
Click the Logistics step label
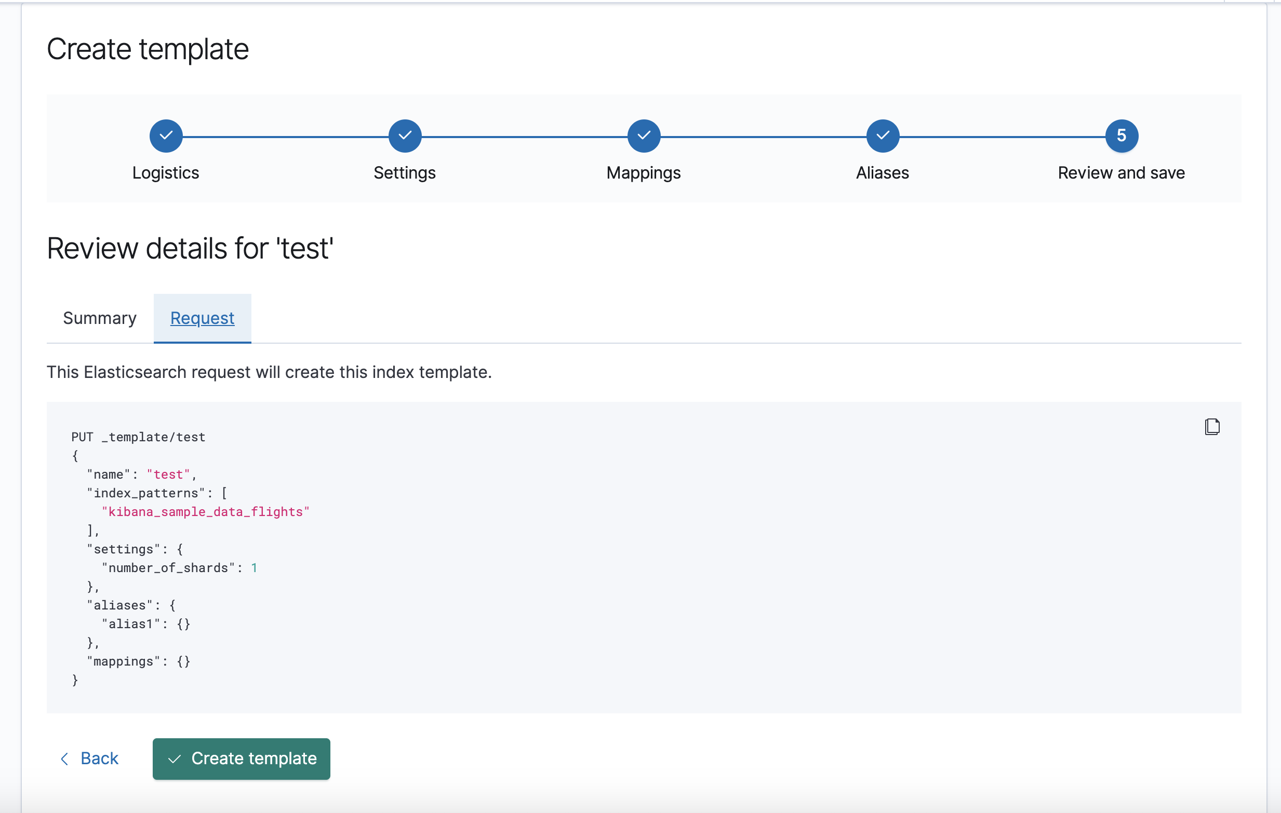[x=165, y=173]
